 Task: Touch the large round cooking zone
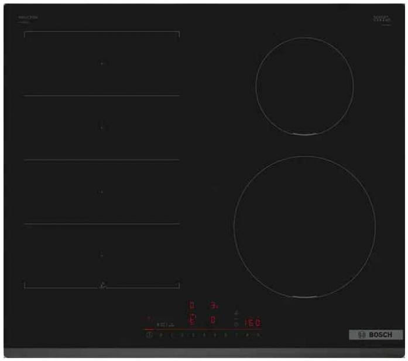(304, 226)
